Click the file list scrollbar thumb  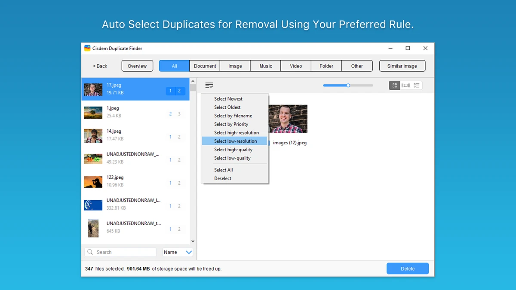pos(193,89)
